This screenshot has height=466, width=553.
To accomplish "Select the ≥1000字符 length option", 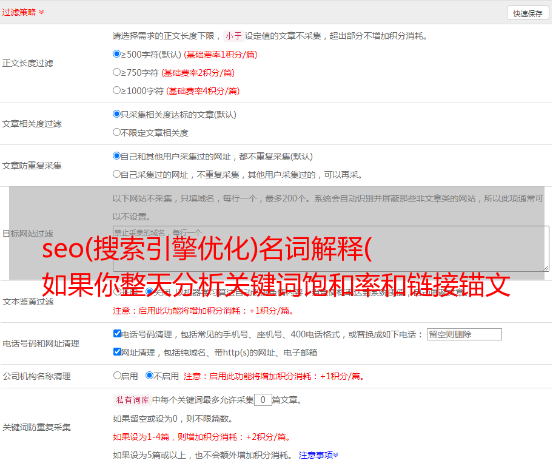I will click(x=117, y=90).
